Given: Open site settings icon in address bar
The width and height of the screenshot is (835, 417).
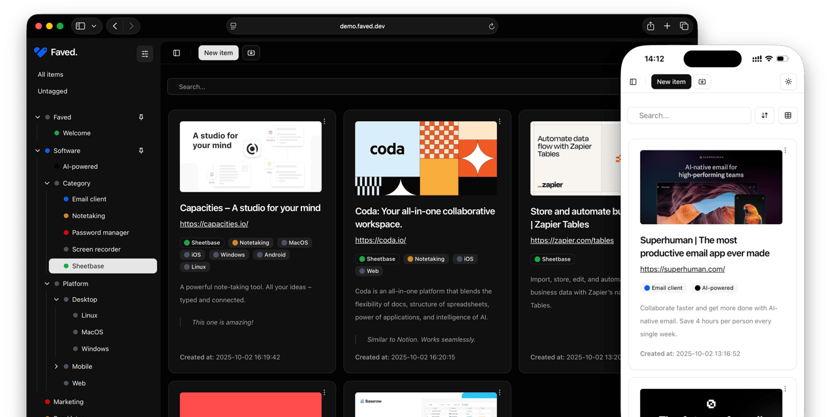Looking at the screenshot, I should point(234,26).
